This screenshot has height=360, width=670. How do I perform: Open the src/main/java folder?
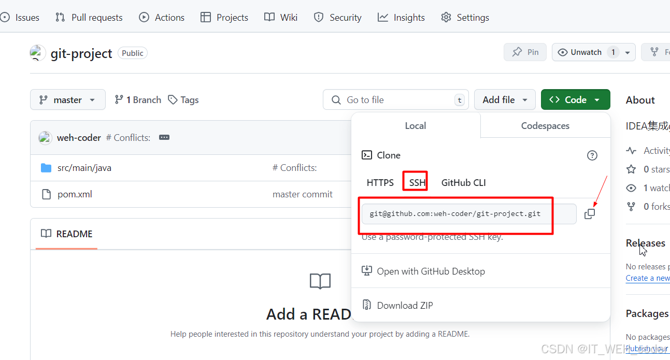click(x=84, y=168)
